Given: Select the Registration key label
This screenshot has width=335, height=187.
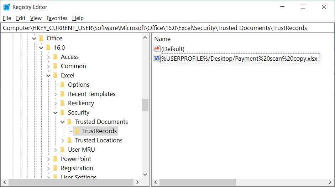Looking at the screenshot, I should (x=77, y=168).
